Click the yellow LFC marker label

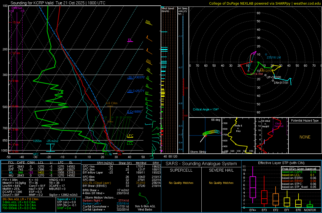pyautogui.click(x=130, y=136)
